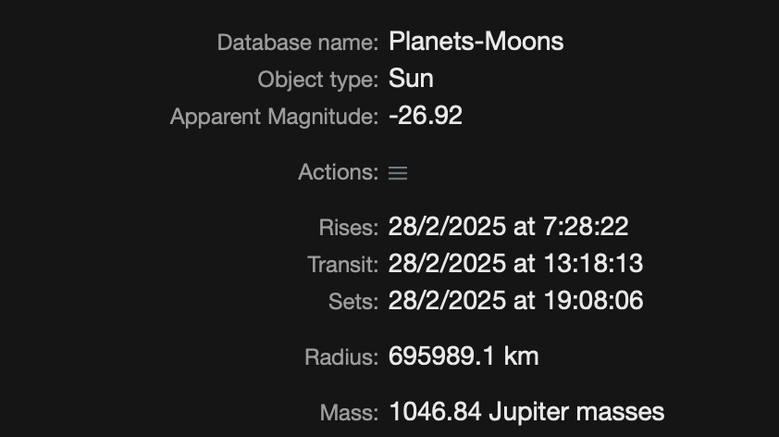Viewport: 779px width, 437px height.
Task: Select the Planets-Moons database name value
Action: (x=476, y=42)
